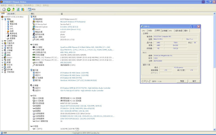Go back with the grey back arrow
Screen dimensions: 216x135
tap(4, 9)
